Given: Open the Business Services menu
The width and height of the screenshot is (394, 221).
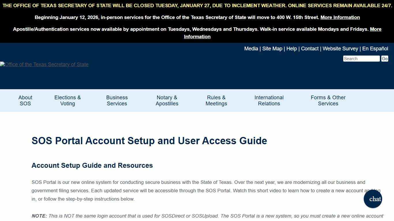Looking at the screenshot, I should pos(117,100).
